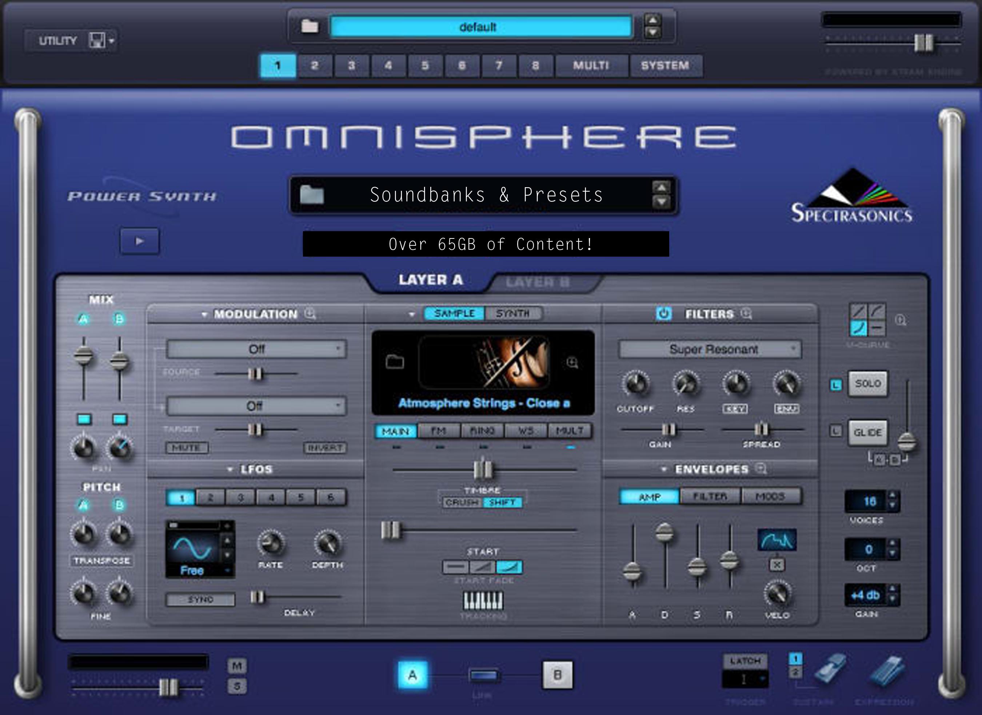
Task: Select the linear velocity curve preset in the top row
Action: pyautogui.click(x=859, y=311)
